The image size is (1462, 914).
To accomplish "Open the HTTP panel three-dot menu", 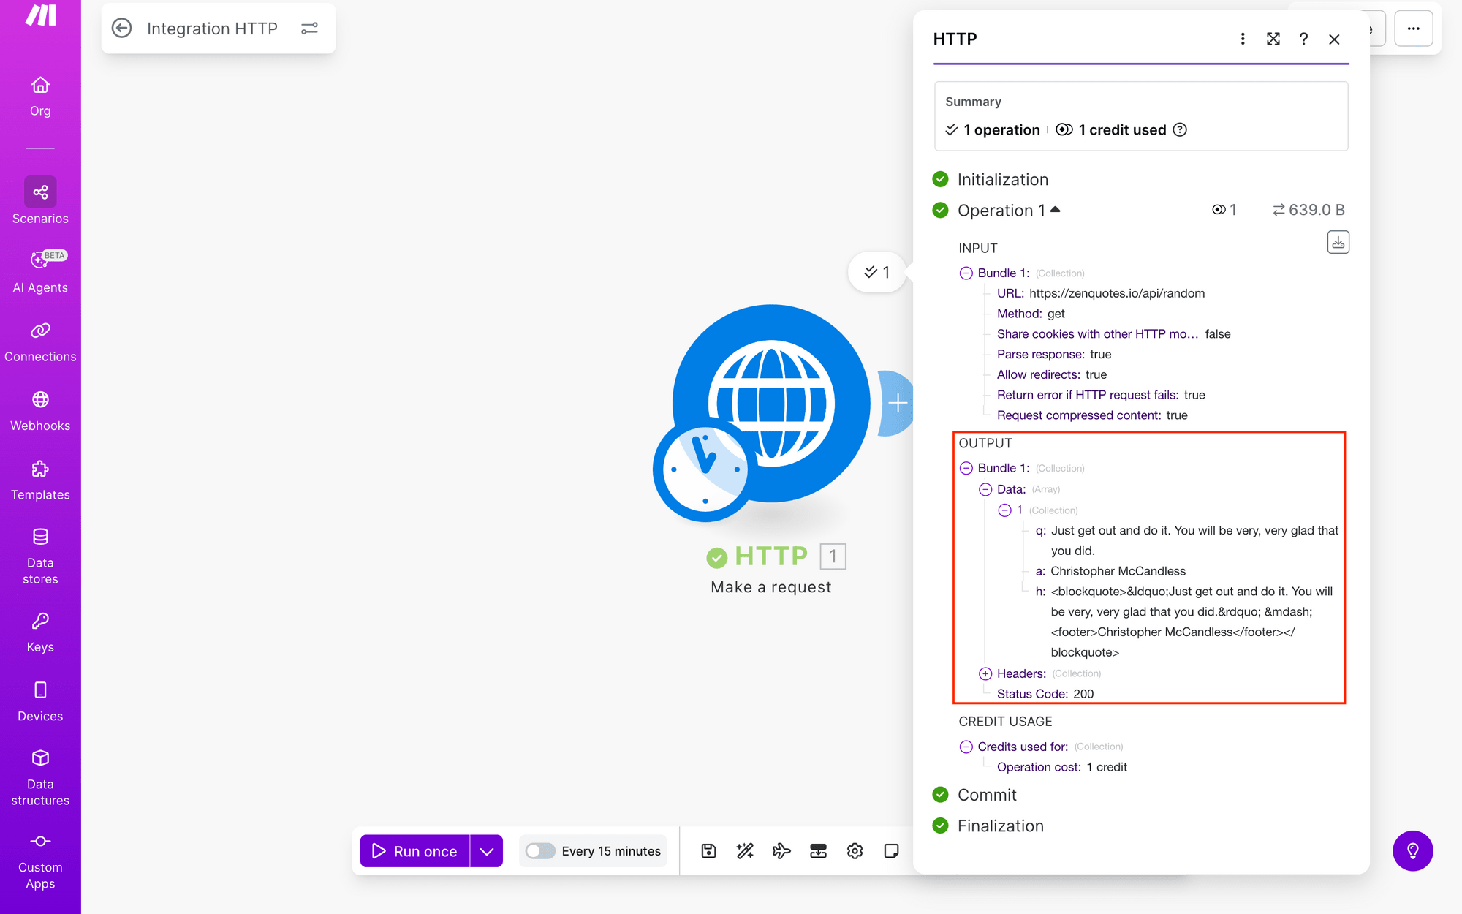I will click(x=1243, y=39).
